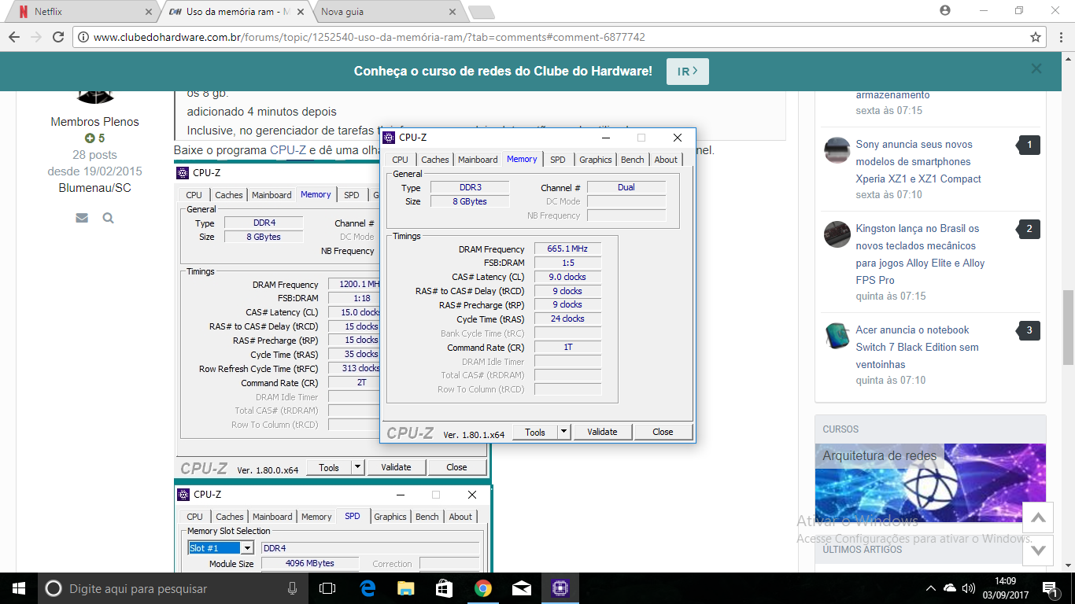This screenshot has width=1075, height=604.
Task: Click the 8 GBytes size field in front window
Action: pos(469,201)
